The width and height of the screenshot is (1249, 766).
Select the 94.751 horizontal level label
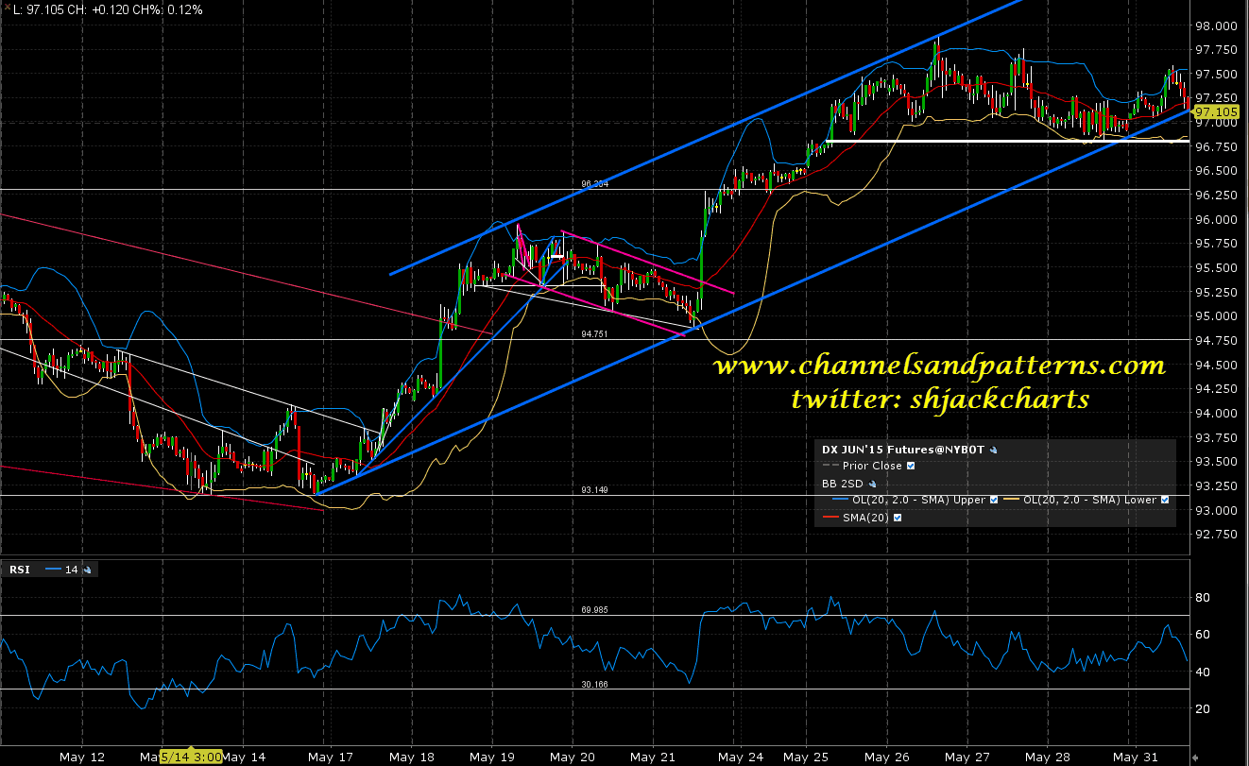point(594,334)
